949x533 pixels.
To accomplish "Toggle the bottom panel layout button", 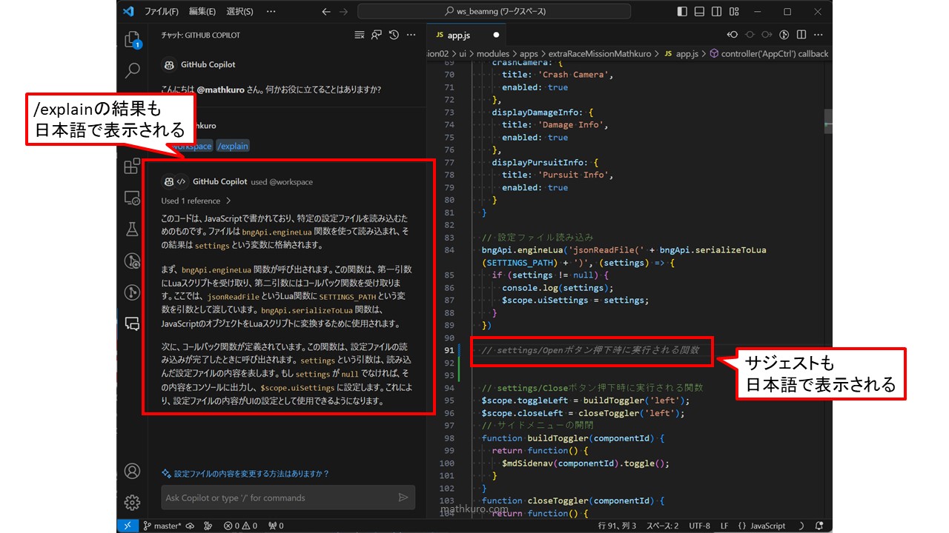I will coord(699,12).
